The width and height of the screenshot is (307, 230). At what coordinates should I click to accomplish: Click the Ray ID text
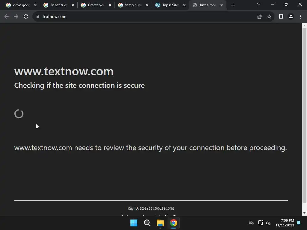coord(151,208)
